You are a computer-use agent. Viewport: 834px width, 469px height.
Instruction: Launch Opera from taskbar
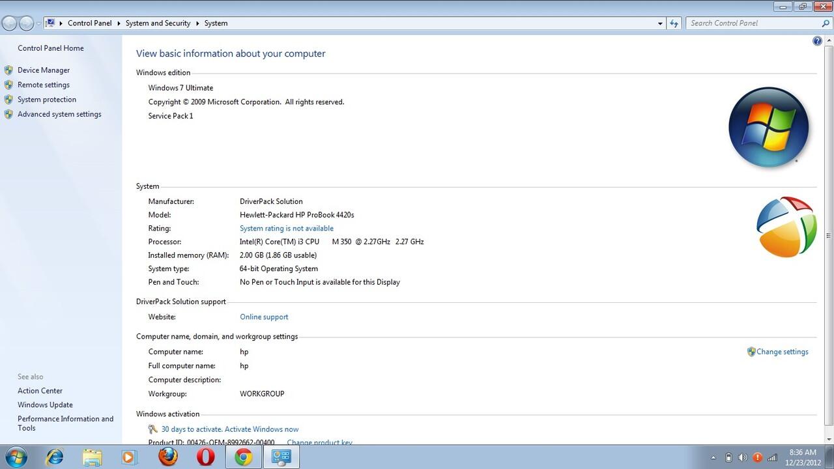tap(205, 457)
